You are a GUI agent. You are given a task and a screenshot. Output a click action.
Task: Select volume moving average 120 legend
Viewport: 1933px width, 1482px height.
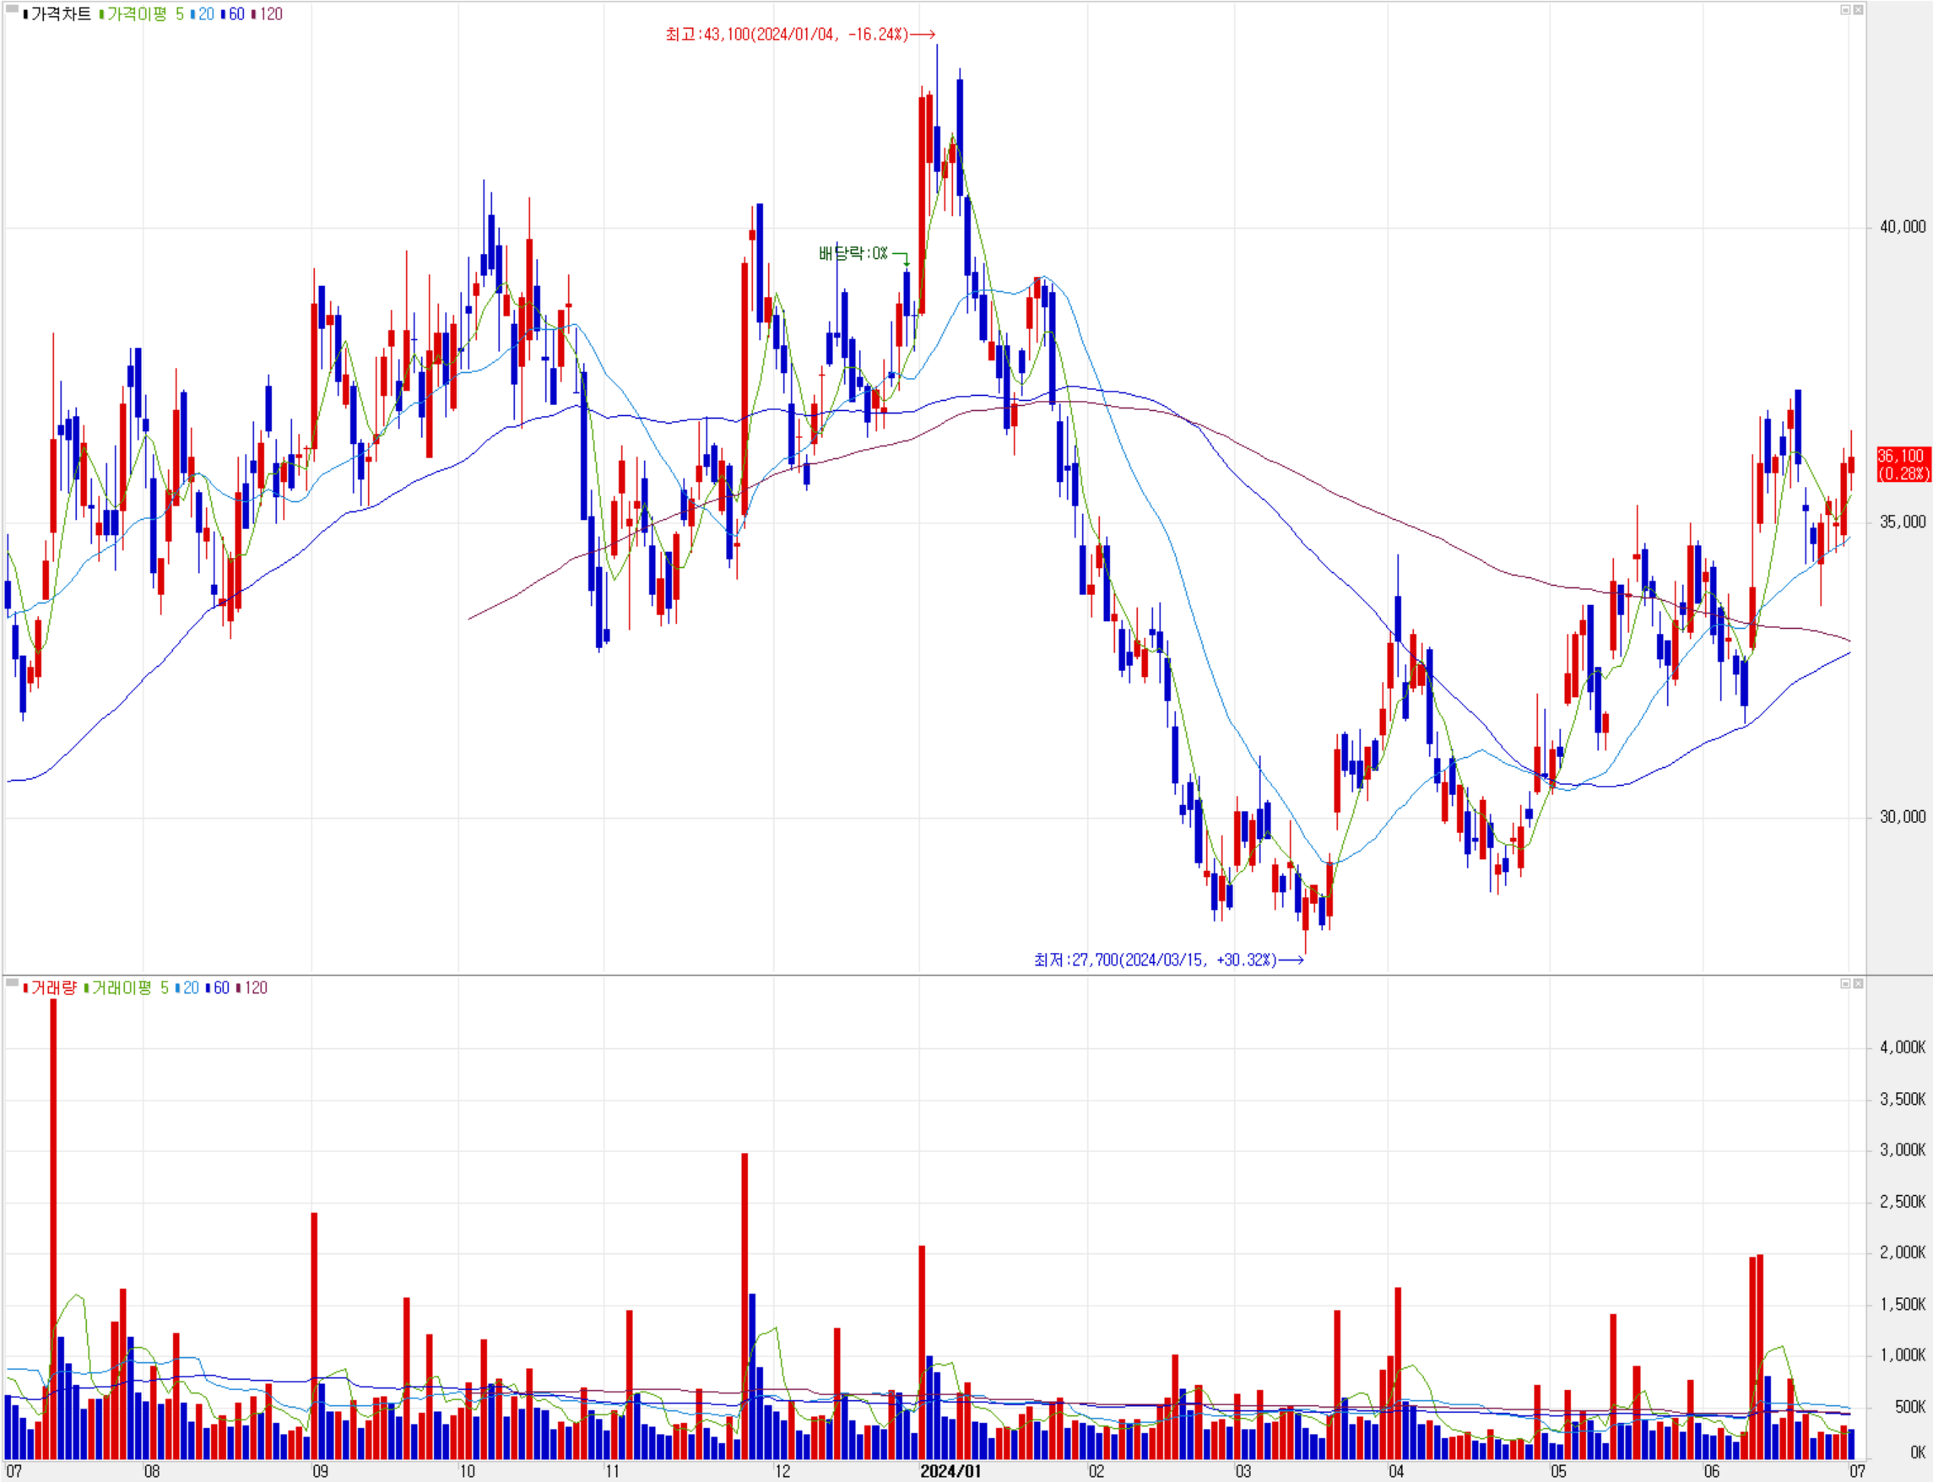(255, 988)
